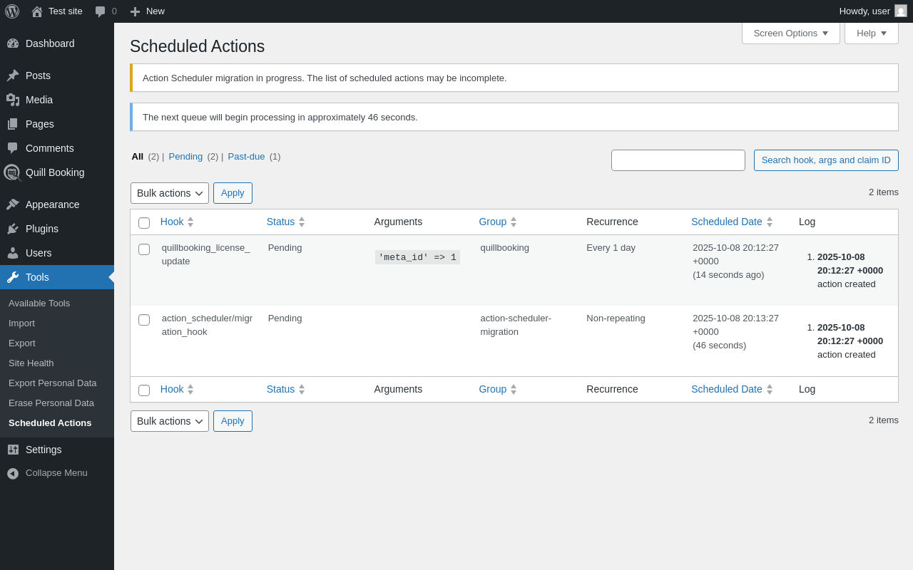Expand the Help tab
The width and height of the screenshot is (913, 570).
(x=871, y=33)
